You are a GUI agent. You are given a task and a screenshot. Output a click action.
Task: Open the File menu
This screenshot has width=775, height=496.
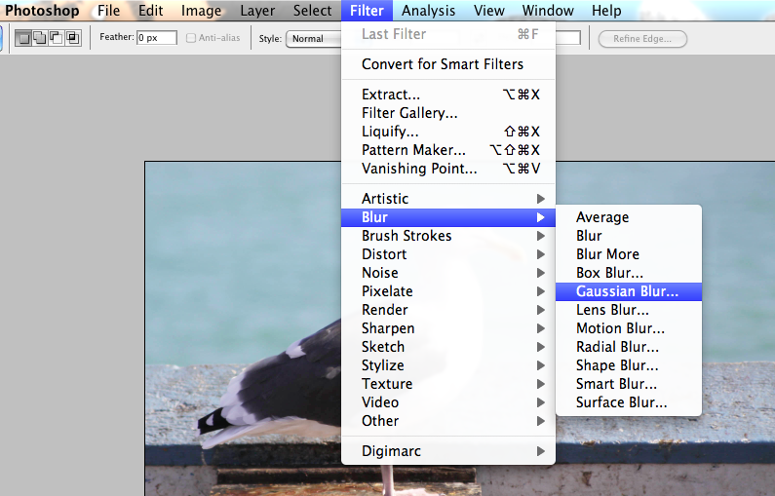[x=109, y=11]
